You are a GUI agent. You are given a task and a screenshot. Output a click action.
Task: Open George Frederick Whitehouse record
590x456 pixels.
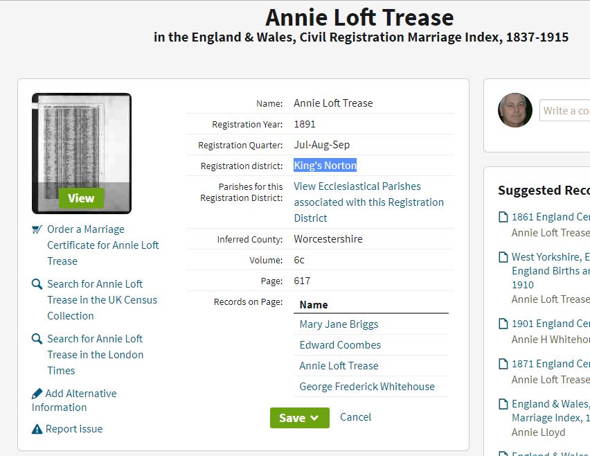coord(367,387)
